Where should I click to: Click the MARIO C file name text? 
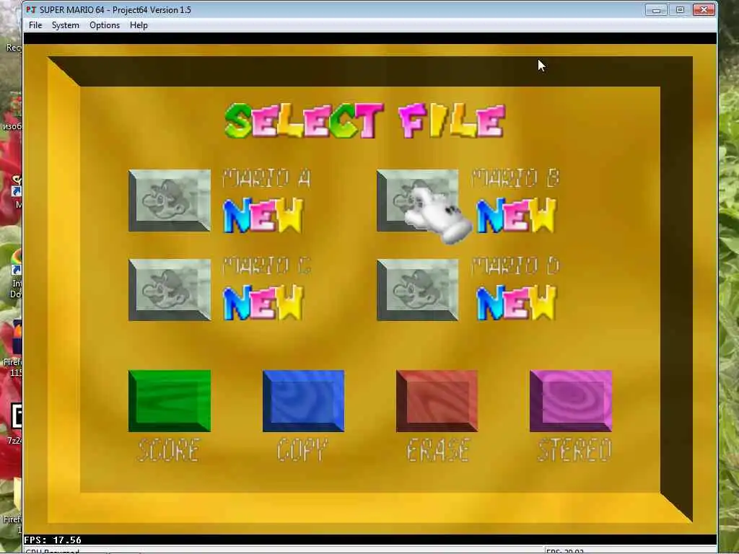coord(266,266)
